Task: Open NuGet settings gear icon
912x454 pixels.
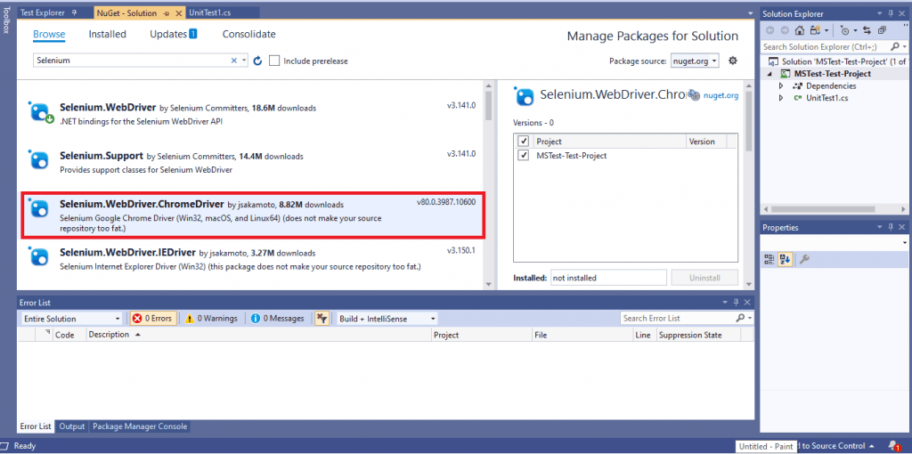Action: (733, 60)
